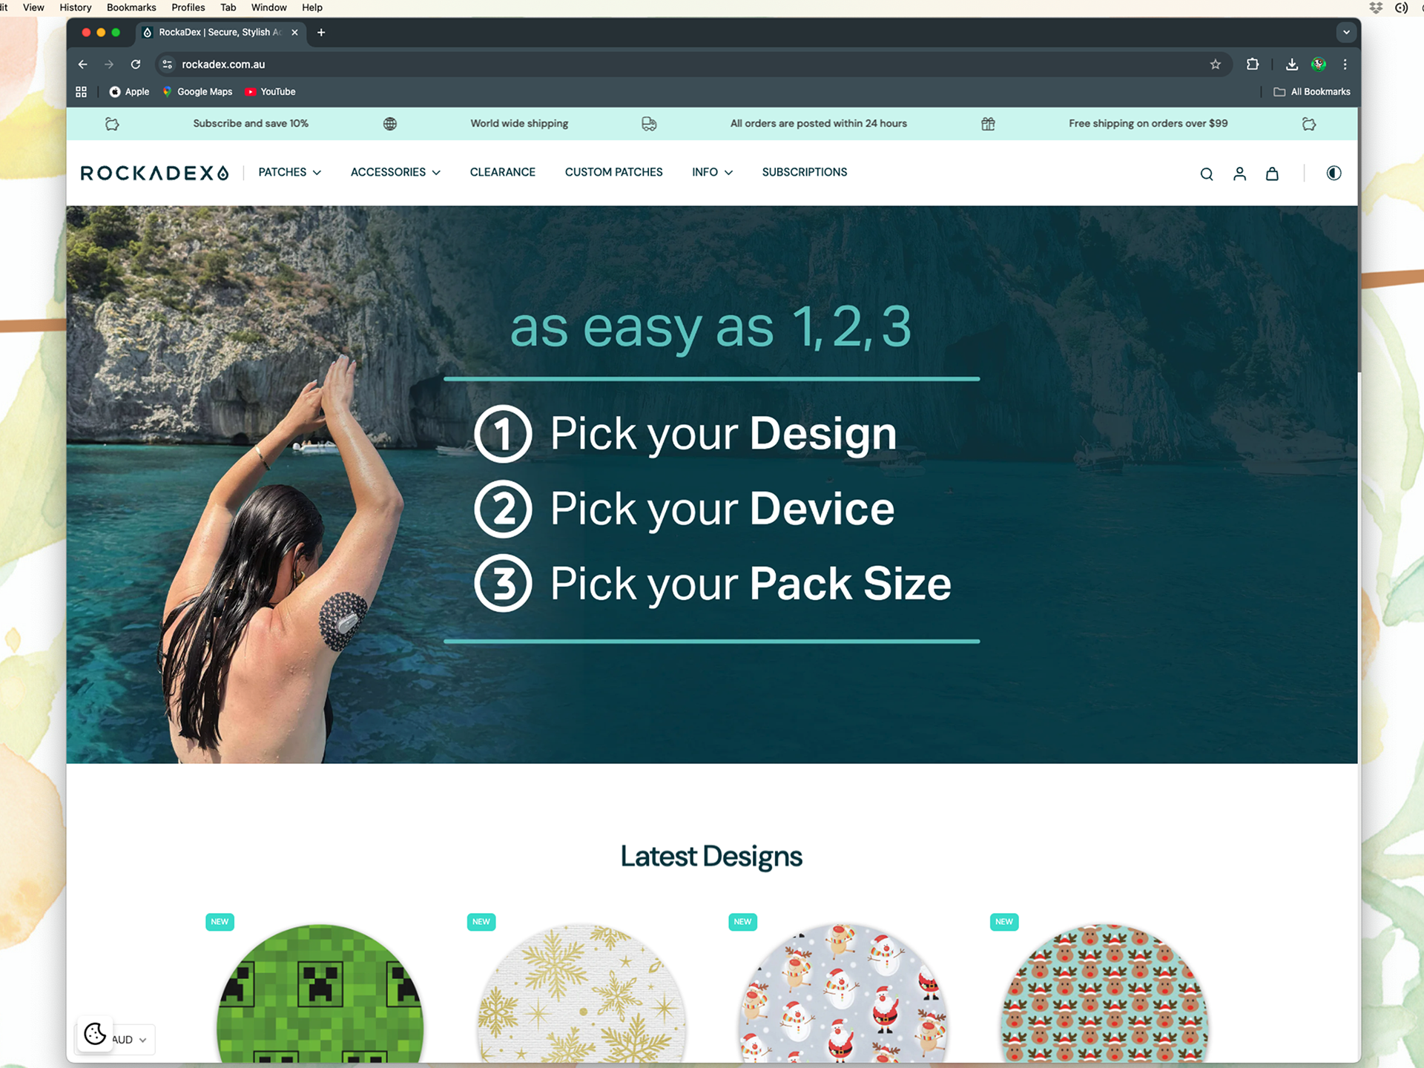Viewport: 1424px width, 1068px height.
Task: Open the Clearance page
Action: (x=503, y=172)
